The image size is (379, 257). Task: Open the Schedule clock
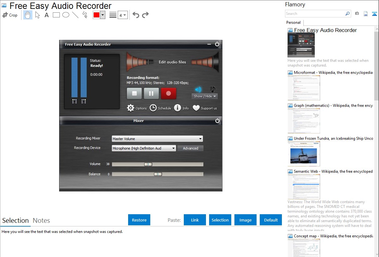(160, 108)
